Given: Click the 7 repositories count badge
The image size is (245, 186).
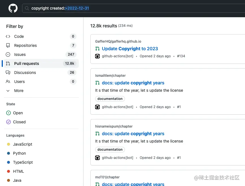Looking at the screenshot, I should 73,45.
